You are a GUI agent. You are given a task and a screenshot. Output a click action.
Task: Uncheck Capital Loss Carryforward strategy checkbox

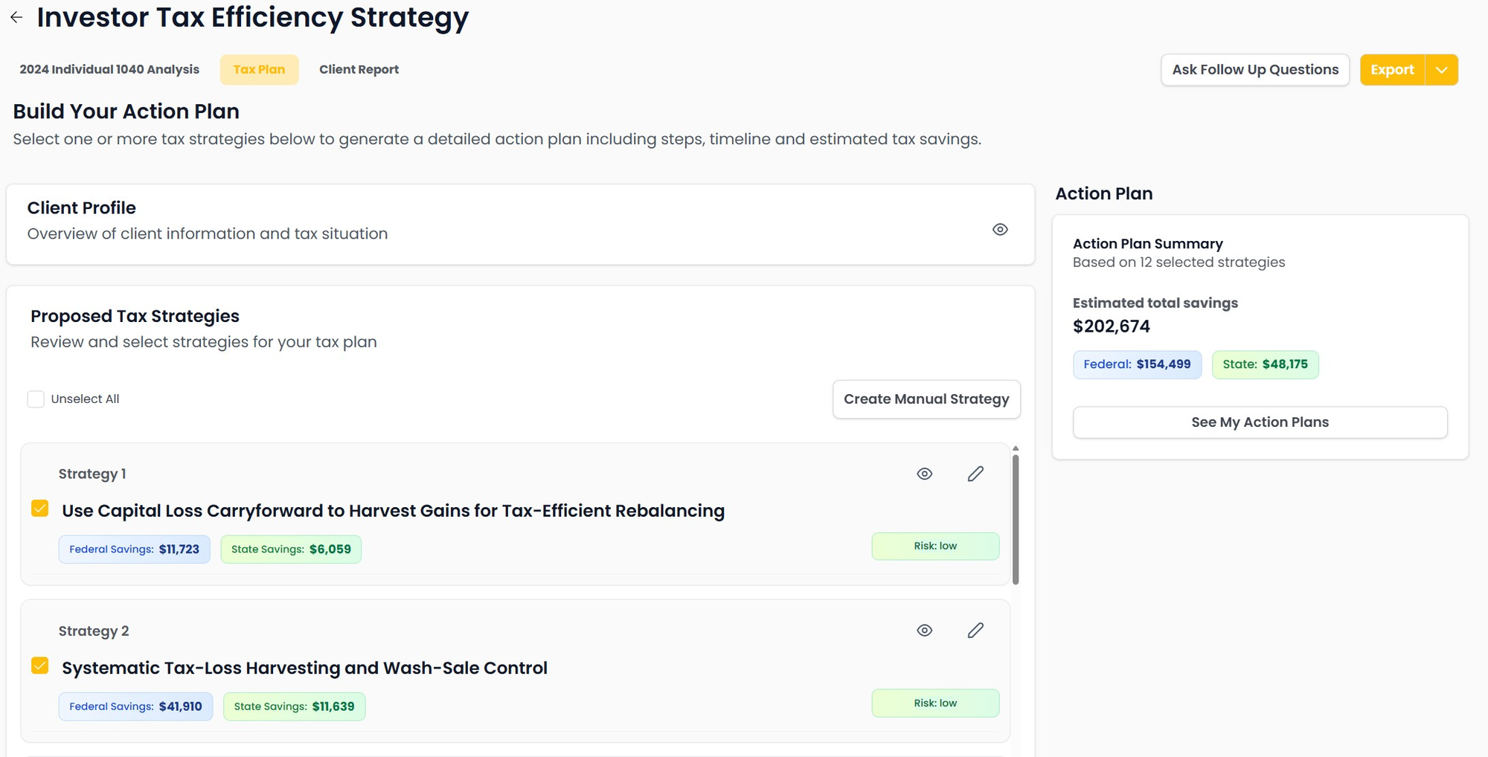[x=40, y=509]
